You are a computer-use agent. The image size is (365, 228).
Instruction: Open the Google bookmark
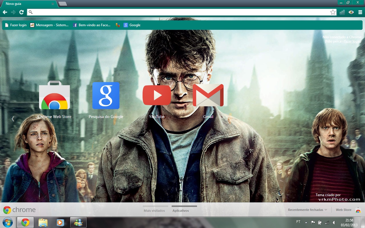pyautogui.click(x=132, y=25)
